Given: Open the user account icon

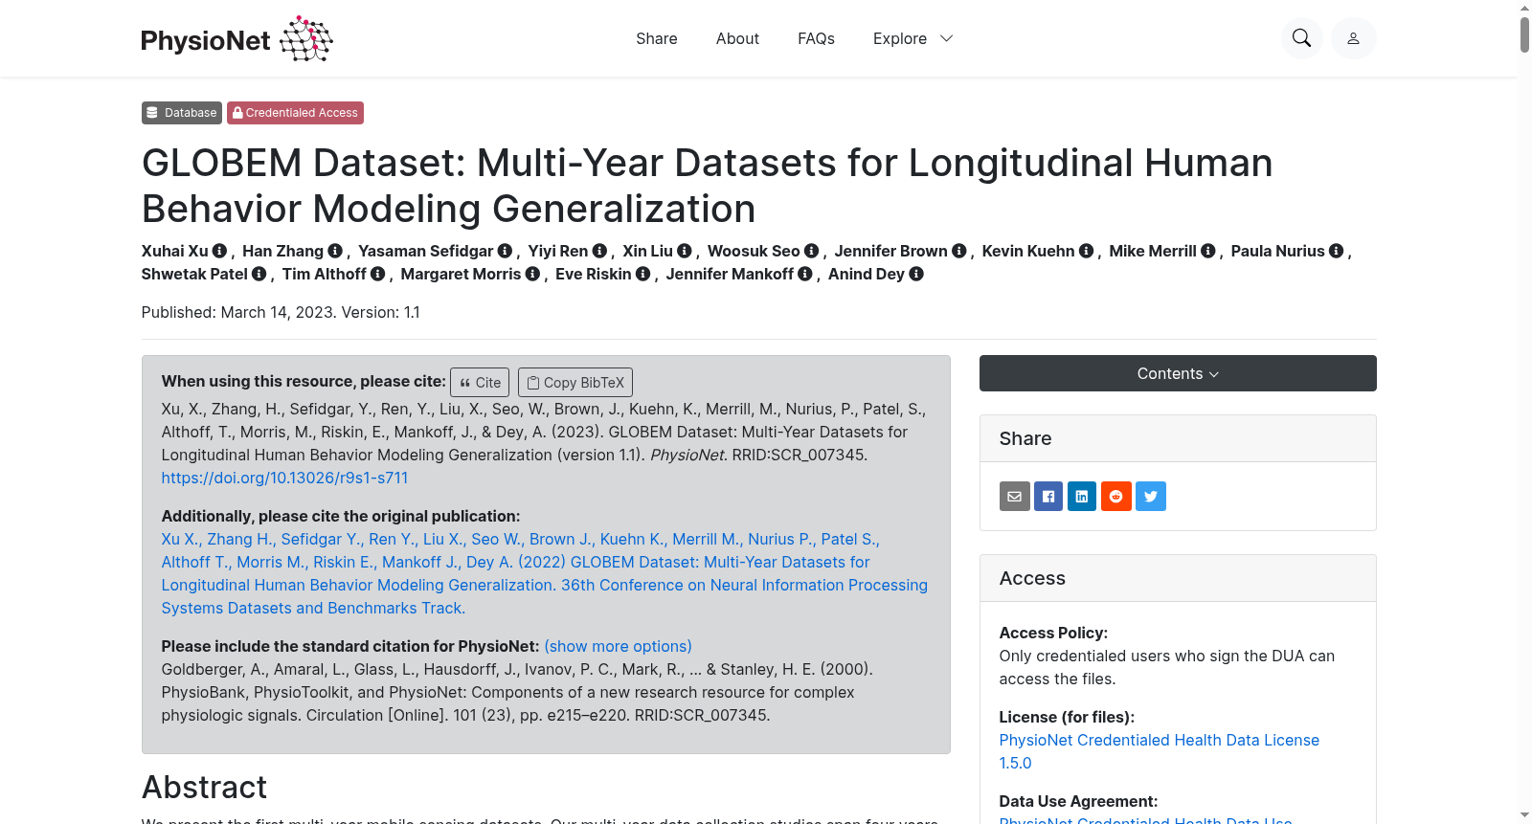Looking at the screenshot, I should pos(1353,38).
